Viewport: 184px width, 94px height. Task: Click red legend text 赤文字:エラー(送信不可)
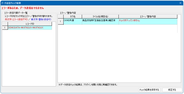pos(16,19)
